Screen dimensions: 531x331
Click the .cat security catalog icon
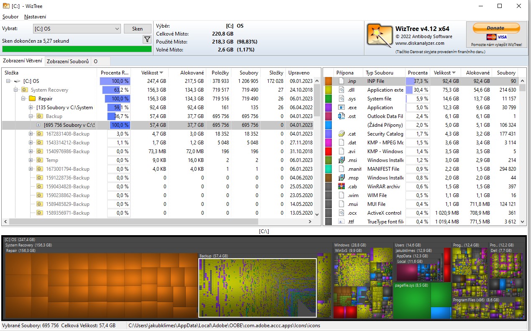click(341, 134)
